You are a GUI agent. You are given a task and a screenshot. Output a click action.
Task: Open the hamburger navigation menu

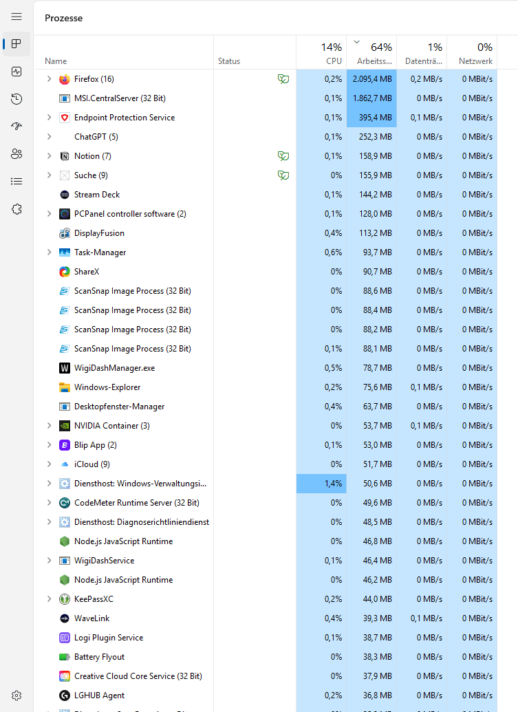coord(17,17)
